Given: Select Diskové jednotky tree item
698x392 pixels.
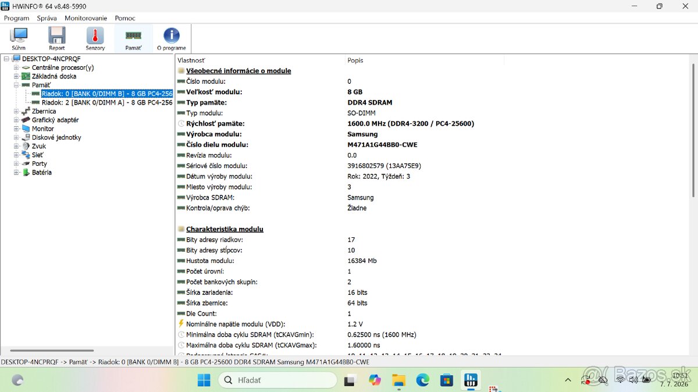Looking at the screenshot, I should click(56, 137).
